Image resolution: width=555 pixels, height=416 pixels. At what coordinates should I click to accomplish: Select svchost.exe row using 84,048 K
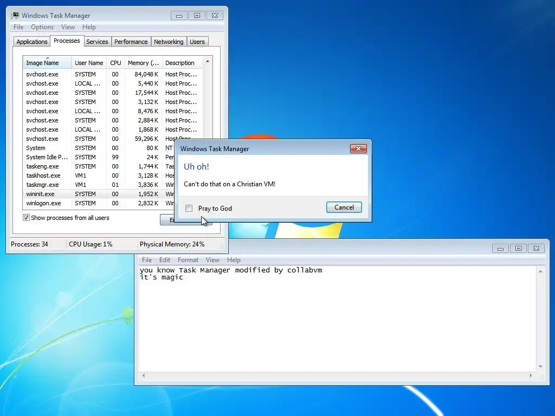[113, 74]
